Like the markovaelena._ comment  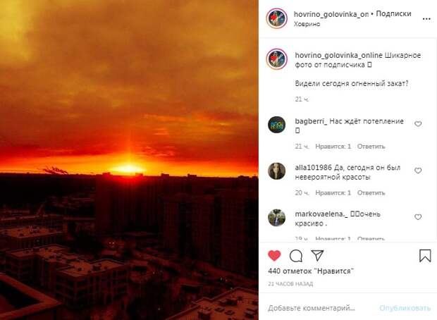click(418, 217)
